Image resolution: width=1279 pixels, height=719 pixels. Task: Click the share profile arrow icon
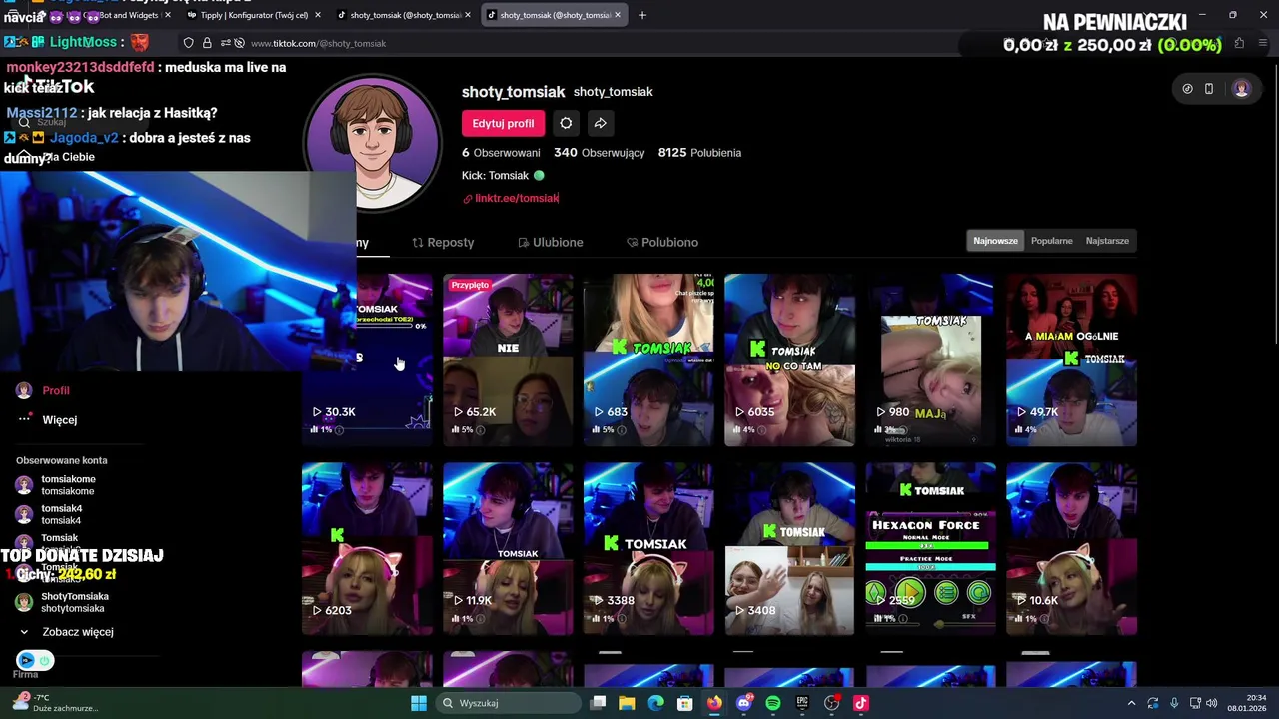coord(600,123)
